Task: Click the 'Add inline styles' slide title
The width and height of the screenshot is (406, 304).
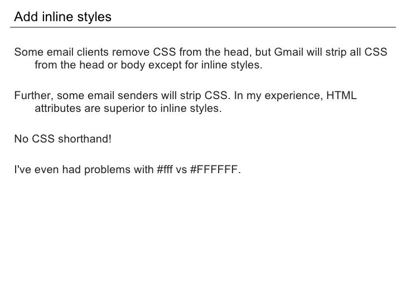Action: click(x=62, y=17)
